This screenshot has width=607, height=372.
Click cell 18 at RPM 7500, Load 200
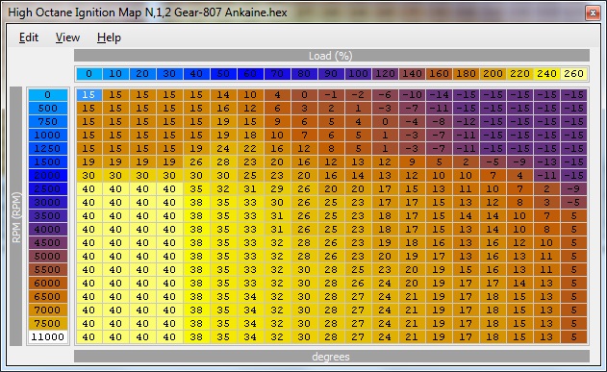click(493, 323)
